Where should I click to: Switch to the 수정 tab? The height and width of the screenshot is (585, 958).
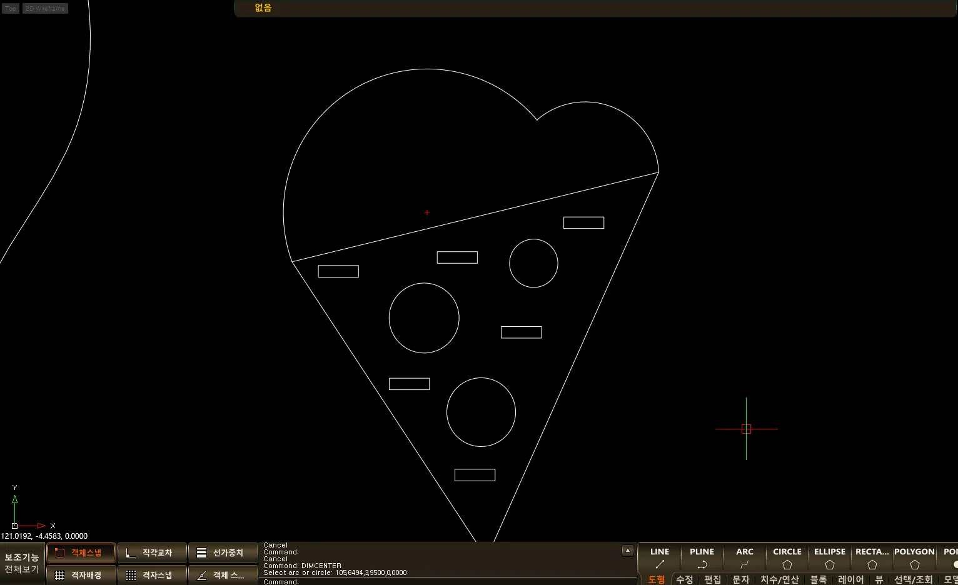(685, 579)
